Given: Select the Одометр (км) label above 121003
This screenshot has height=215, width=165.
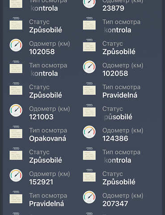Looking at the screenshot, I should [50, 109].
